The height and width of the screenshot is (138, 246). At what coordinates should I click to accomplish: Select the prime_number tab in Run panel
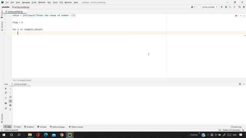pos(20,84)
